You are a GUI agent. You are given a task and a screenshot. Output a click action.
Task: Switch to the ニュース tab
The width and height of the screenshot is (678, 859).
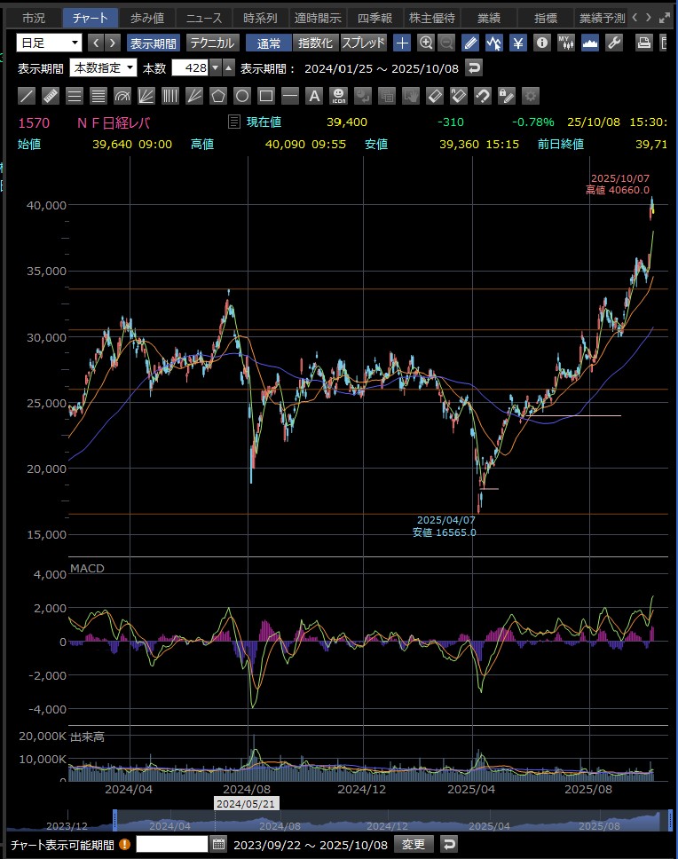click(x=203, y=18)
